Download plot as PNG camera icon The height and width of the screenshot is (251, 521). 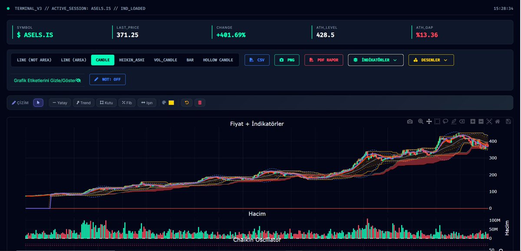(x=410, y=122)
